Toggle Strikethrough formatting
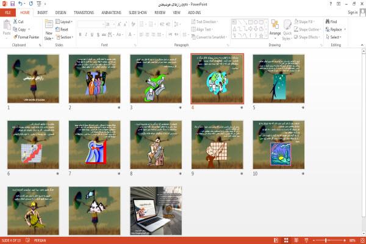This screenshot has height=244, width=366. 104,35
